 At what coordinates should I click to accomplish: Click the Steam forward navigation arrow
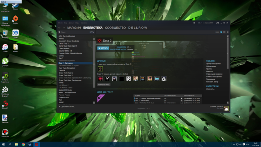64,28
